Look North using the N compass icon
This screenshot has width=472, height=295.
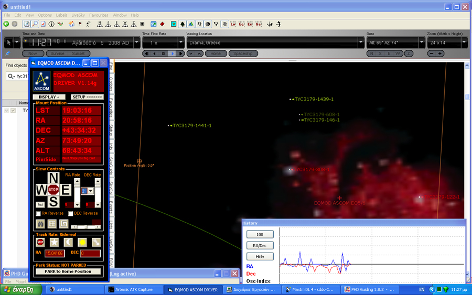100,24
